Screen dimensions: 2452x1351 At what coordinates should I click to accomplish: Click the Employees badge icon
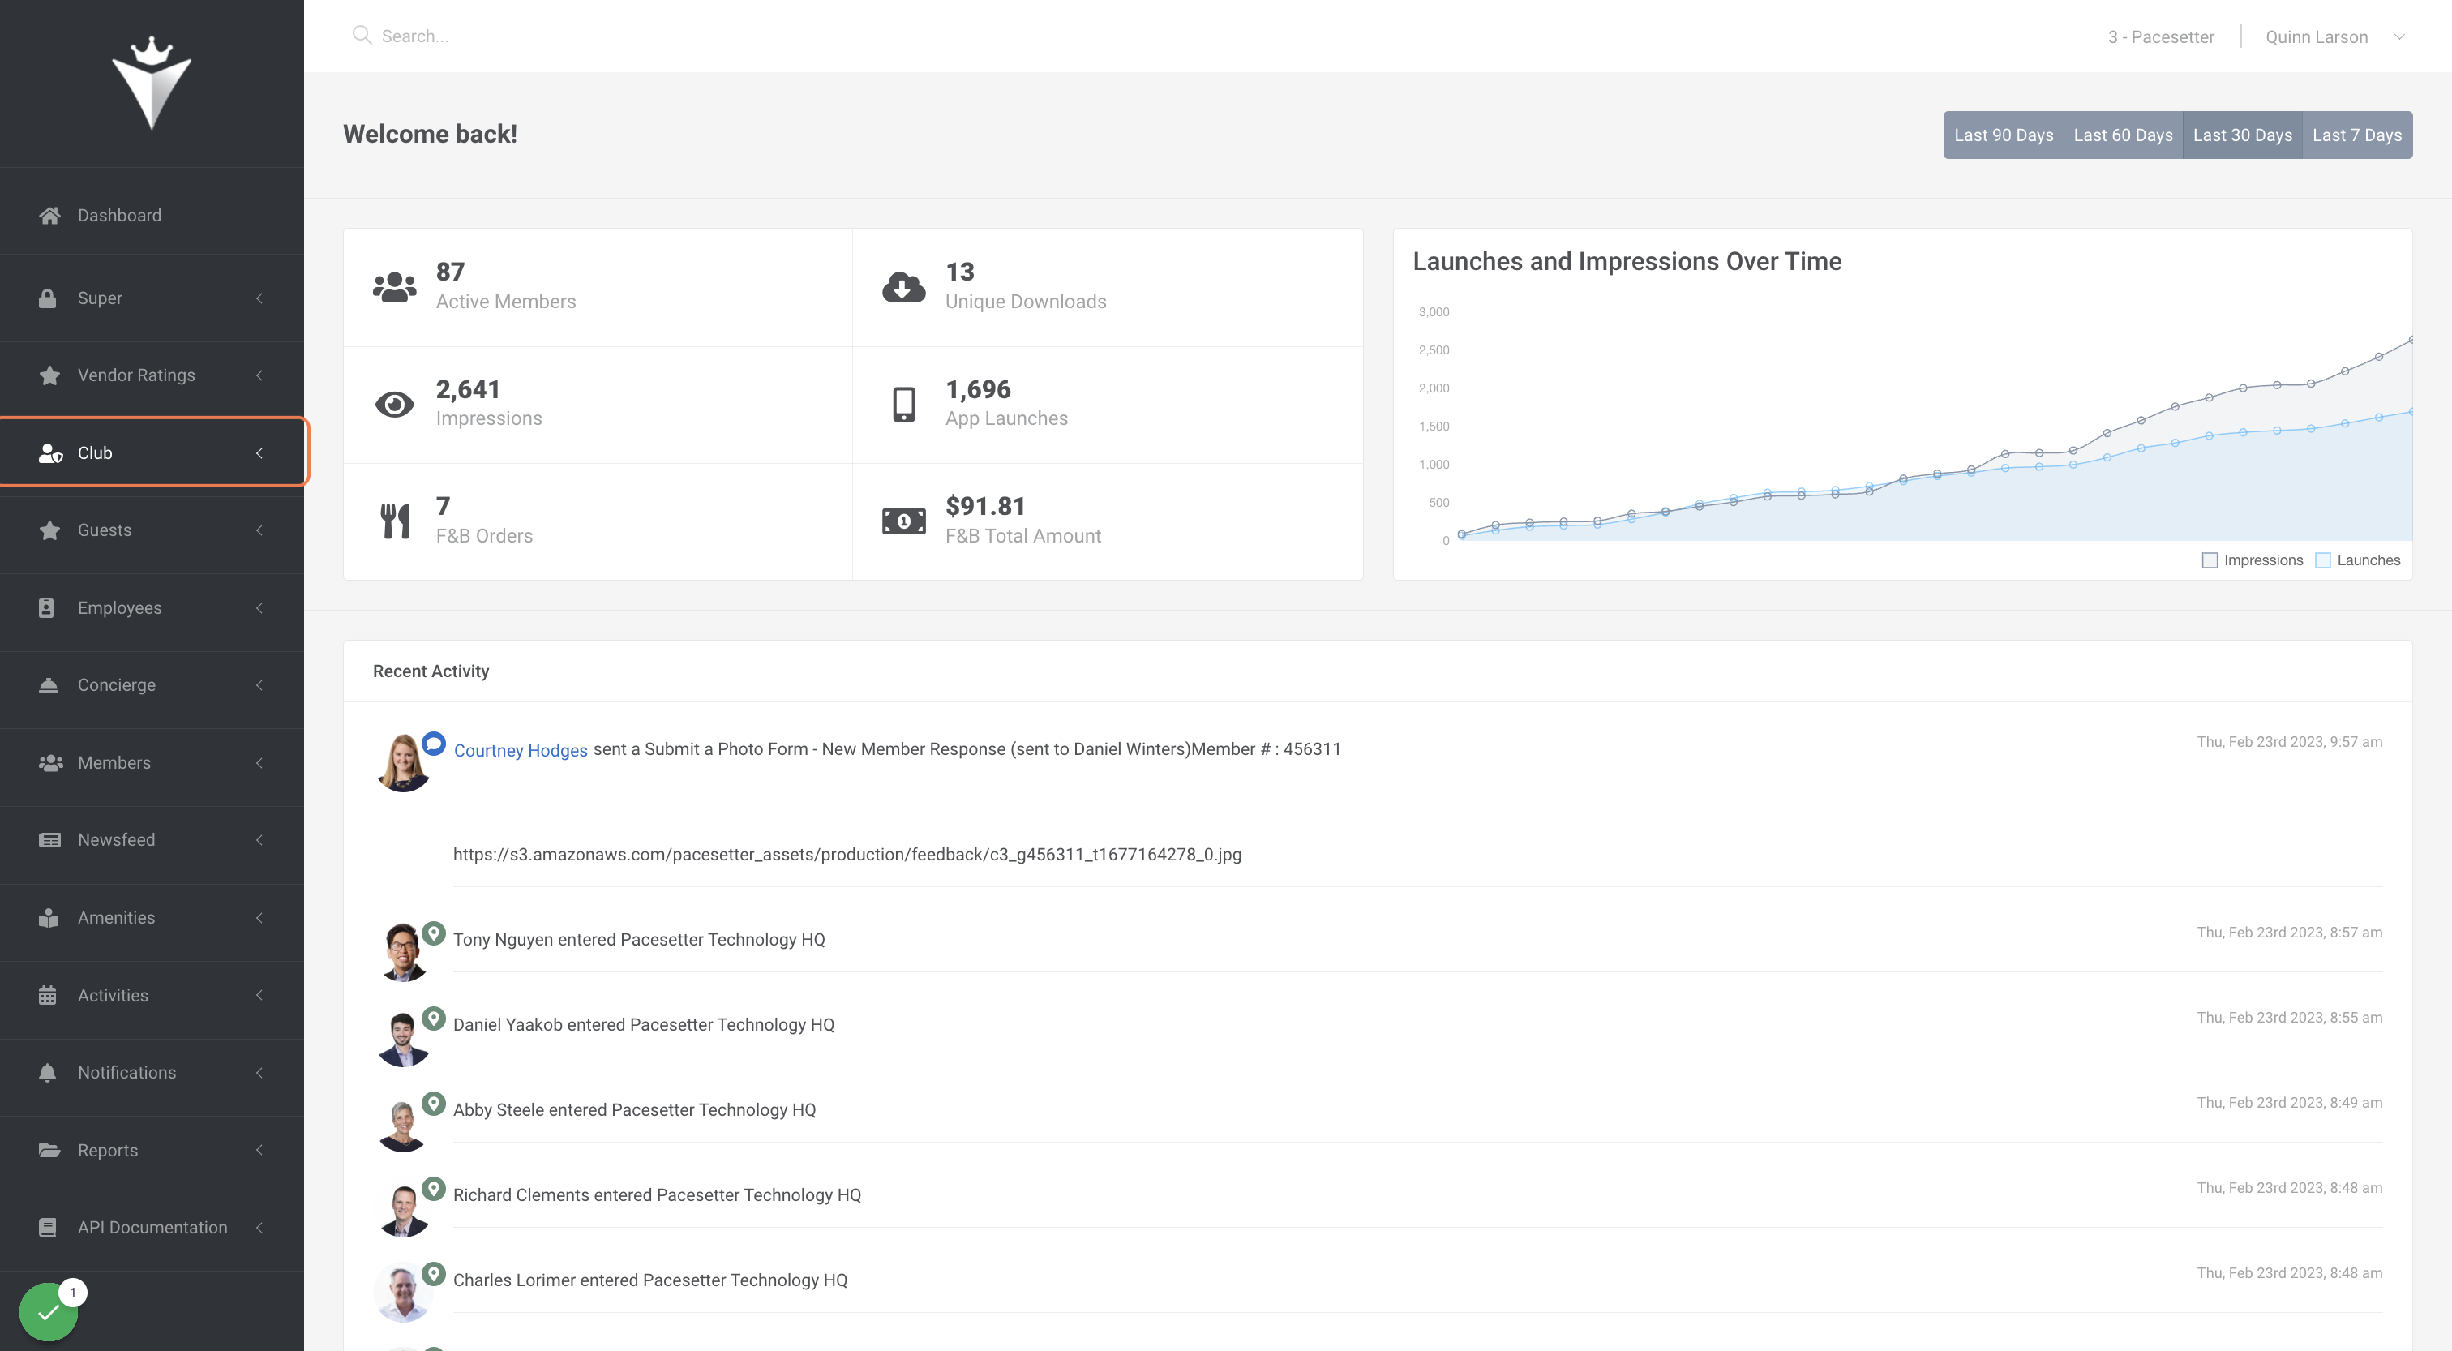[x=47, y=607]
